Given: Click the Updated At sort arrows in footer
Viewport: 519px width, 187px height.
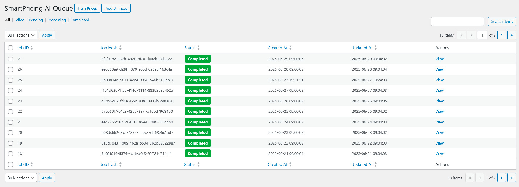Looking at the screenshot, I should tap(376, 164).
